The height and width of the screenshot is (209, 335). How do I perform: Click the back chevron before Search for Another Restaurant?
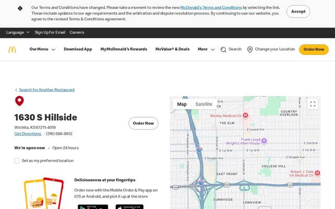coord(16,90)
